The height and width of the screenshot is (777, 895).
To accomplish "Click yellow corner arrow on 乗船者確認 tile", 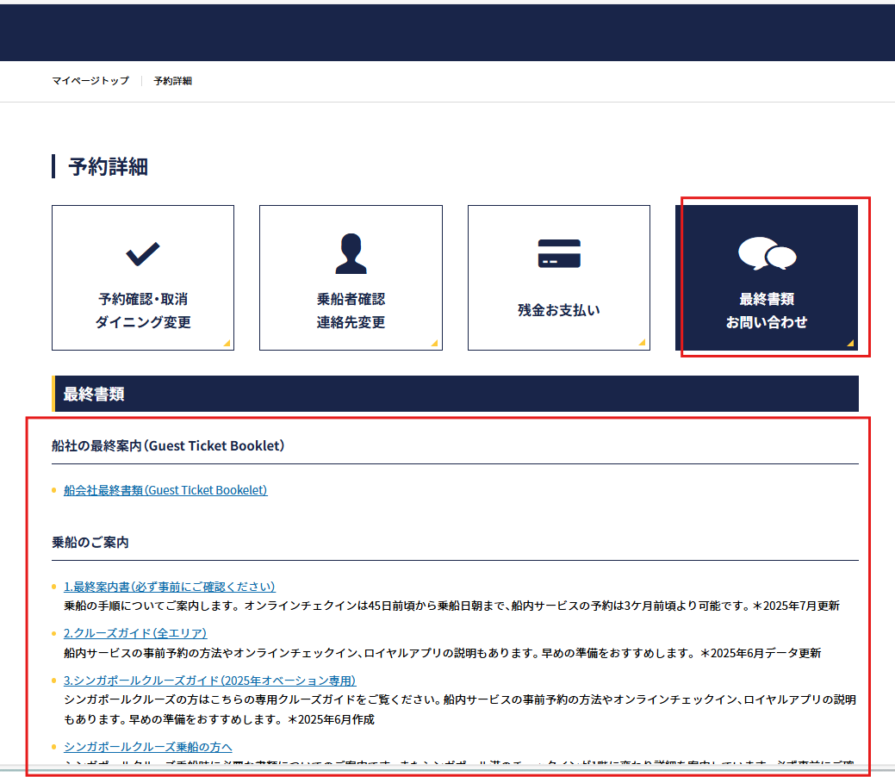I will pyautogui.click(x=434, y=343).
